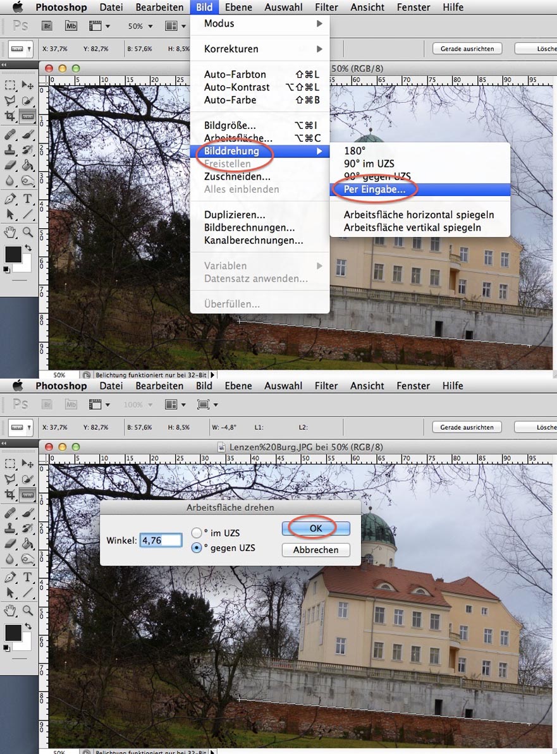Click the black foreground color swatch in lower toolbox
Viewport: 557px width, 754px height.
[13, 632]
